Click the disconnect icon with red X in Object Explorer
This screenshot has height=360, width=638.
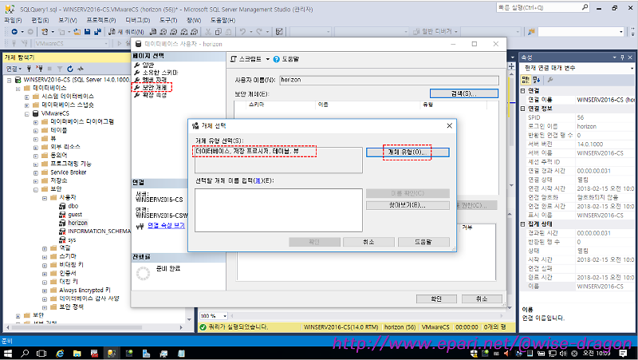39,69
